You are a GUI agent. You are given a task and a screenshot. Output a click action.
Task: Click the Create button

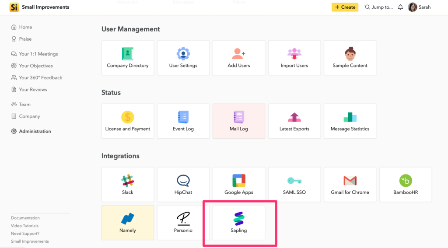tap(345, 7)
